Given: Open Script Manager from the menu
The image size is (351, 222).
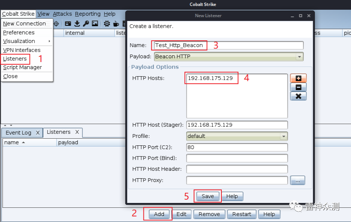Looking at the screenshot, I should tap(27, 67).
